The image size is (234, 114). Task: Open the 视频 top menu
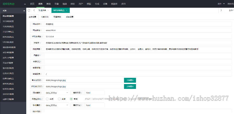tap(65, 4)
